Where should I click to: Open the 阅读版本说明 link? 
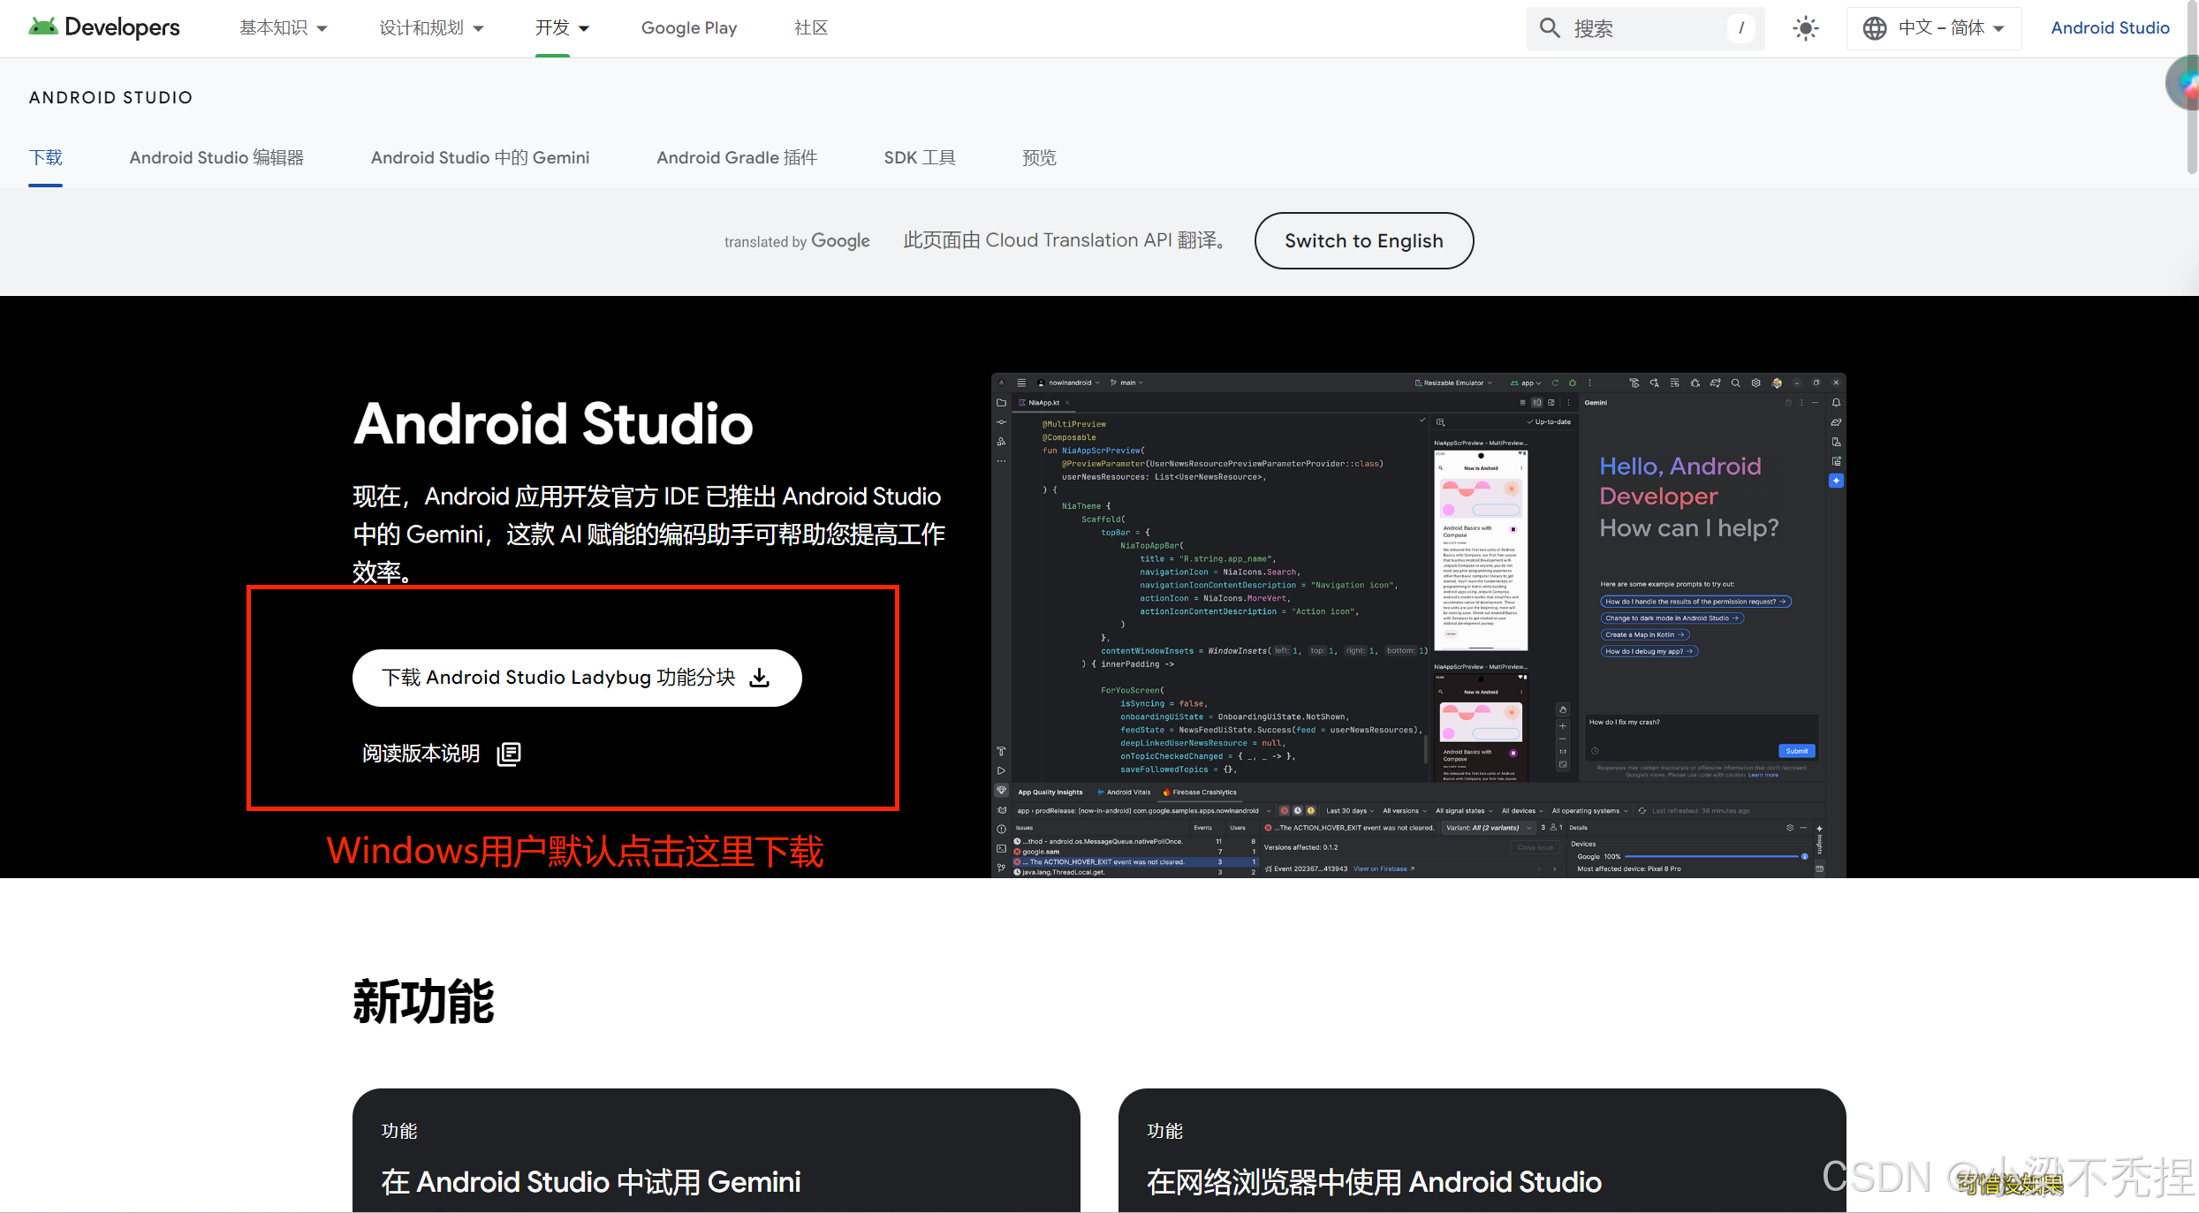pos(441,754)
